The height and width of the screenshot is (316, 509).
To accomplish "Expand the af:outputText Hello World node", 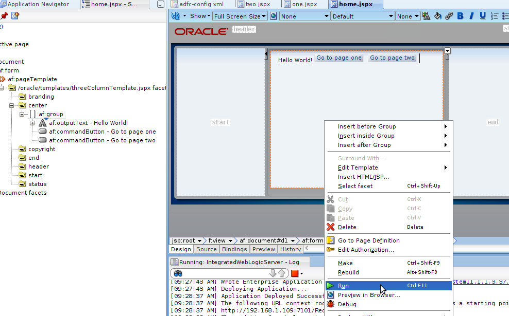I will tap(32, 123).
